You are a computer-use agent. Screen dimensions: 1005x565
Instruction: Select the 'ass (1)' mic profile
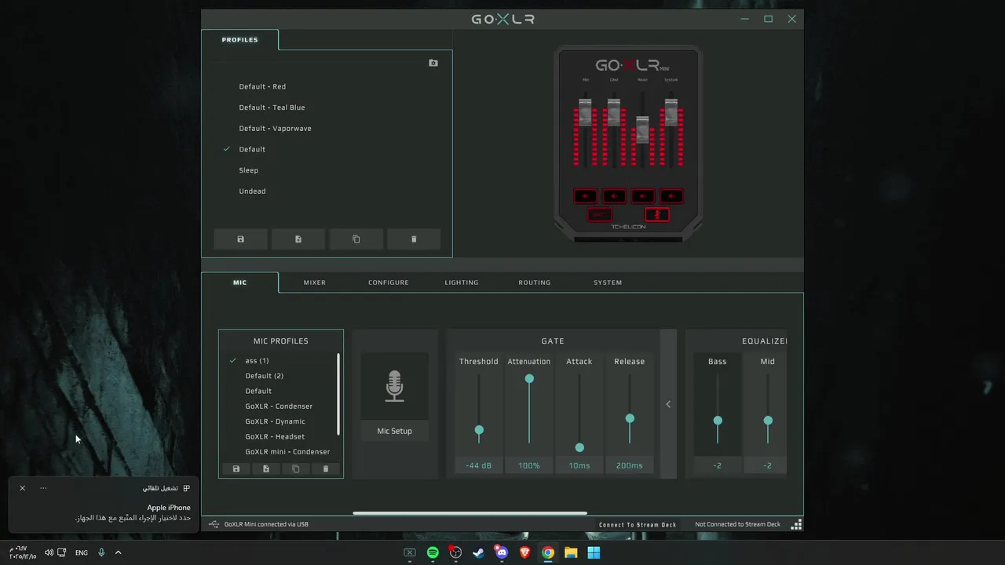click(257, 361)
